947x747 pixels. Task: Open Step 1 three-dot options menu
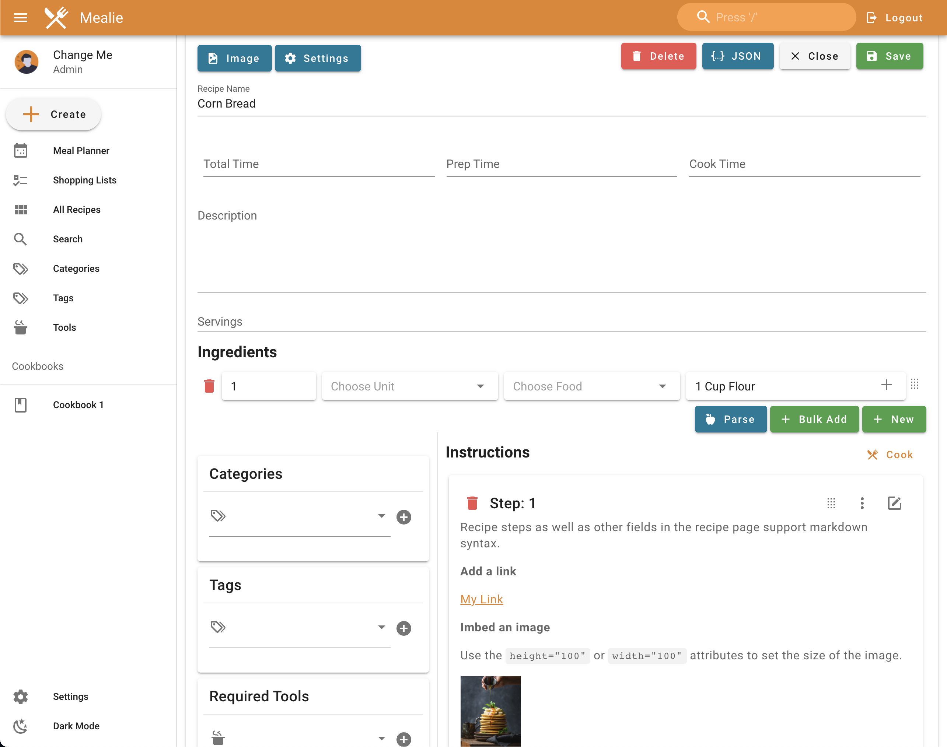[x=862, y=503]
